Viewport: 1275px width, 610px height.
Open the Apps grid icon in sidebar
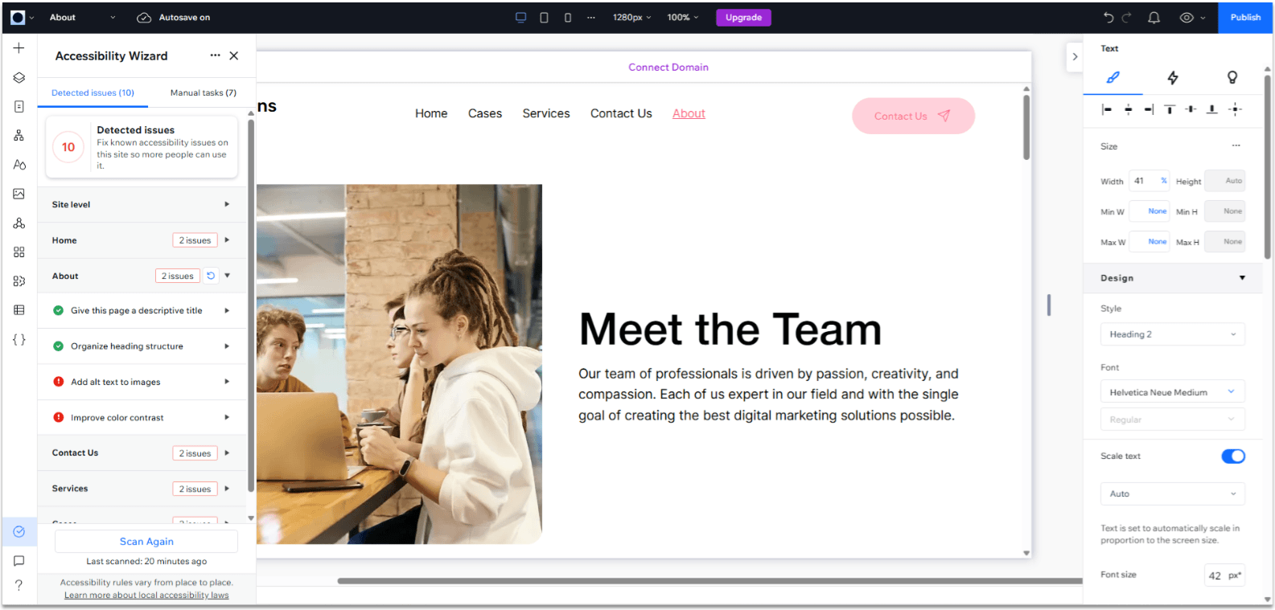19,252
